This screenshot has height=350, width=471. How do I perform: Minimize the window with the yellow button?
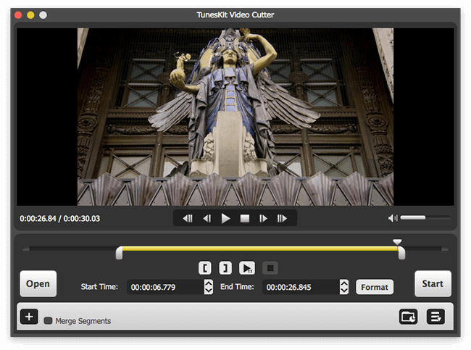(30, 15)
